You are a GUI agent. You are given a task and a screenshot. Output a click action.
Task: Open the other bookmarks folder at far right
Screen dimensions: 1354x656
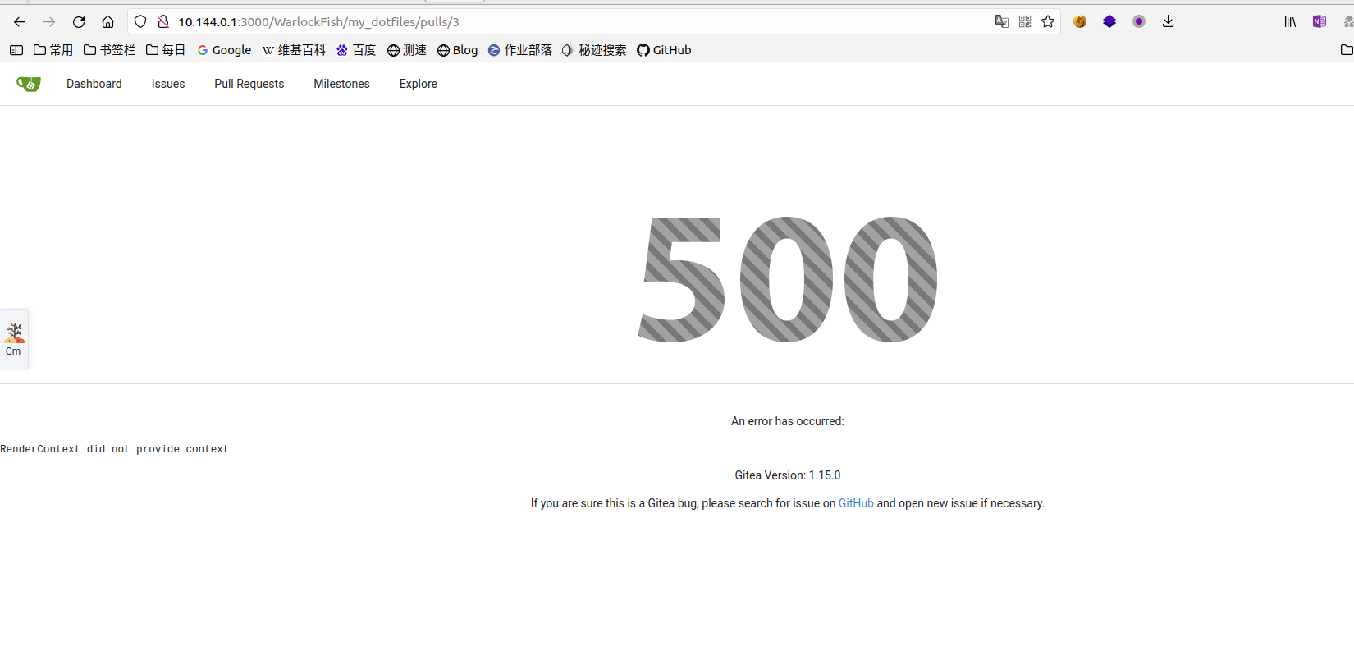tap(1347, 50)
